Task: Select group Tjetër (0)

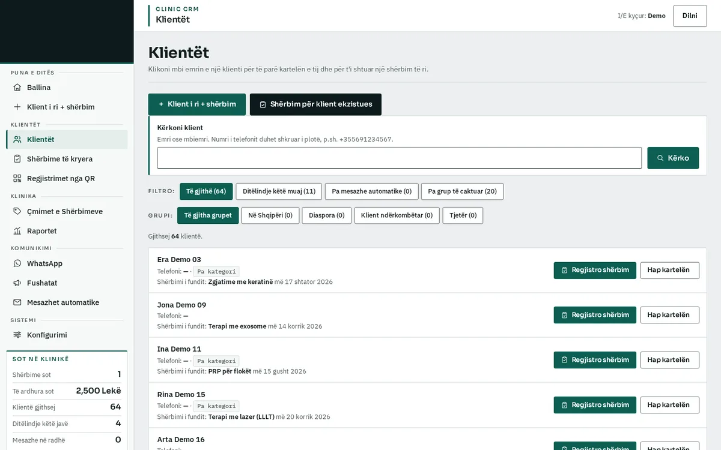Action: coord(463,215)
